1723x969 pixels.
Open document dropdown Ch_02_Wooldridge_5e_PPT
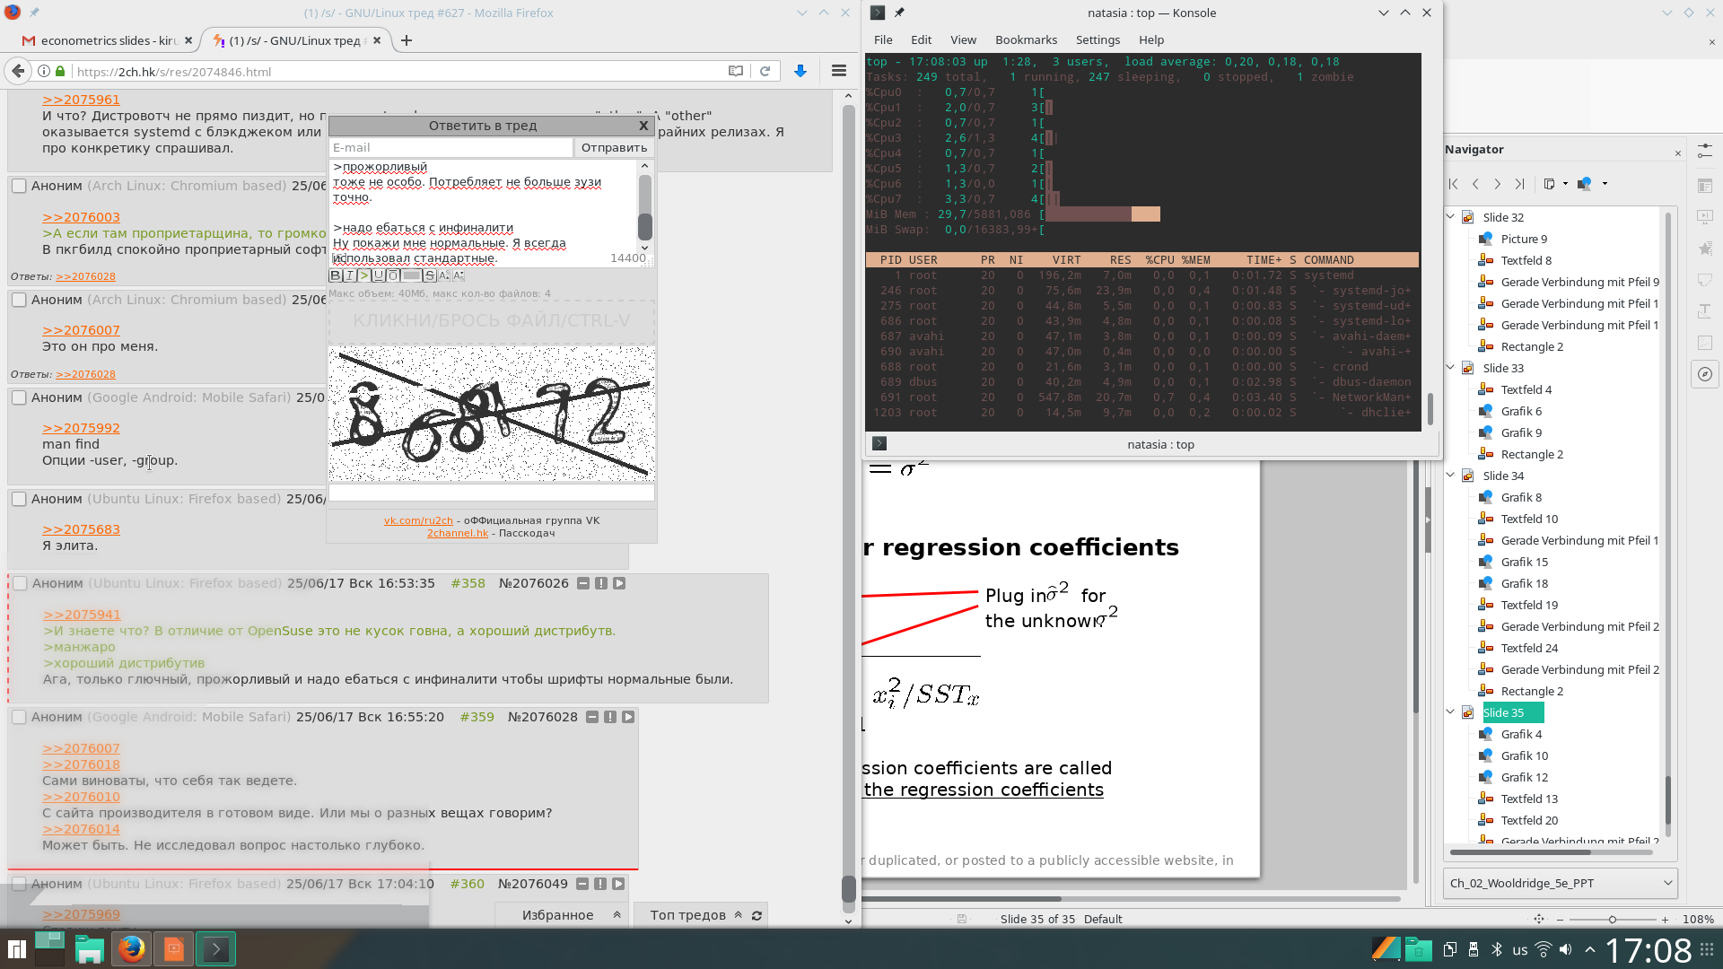click(x=1560, y=883)
